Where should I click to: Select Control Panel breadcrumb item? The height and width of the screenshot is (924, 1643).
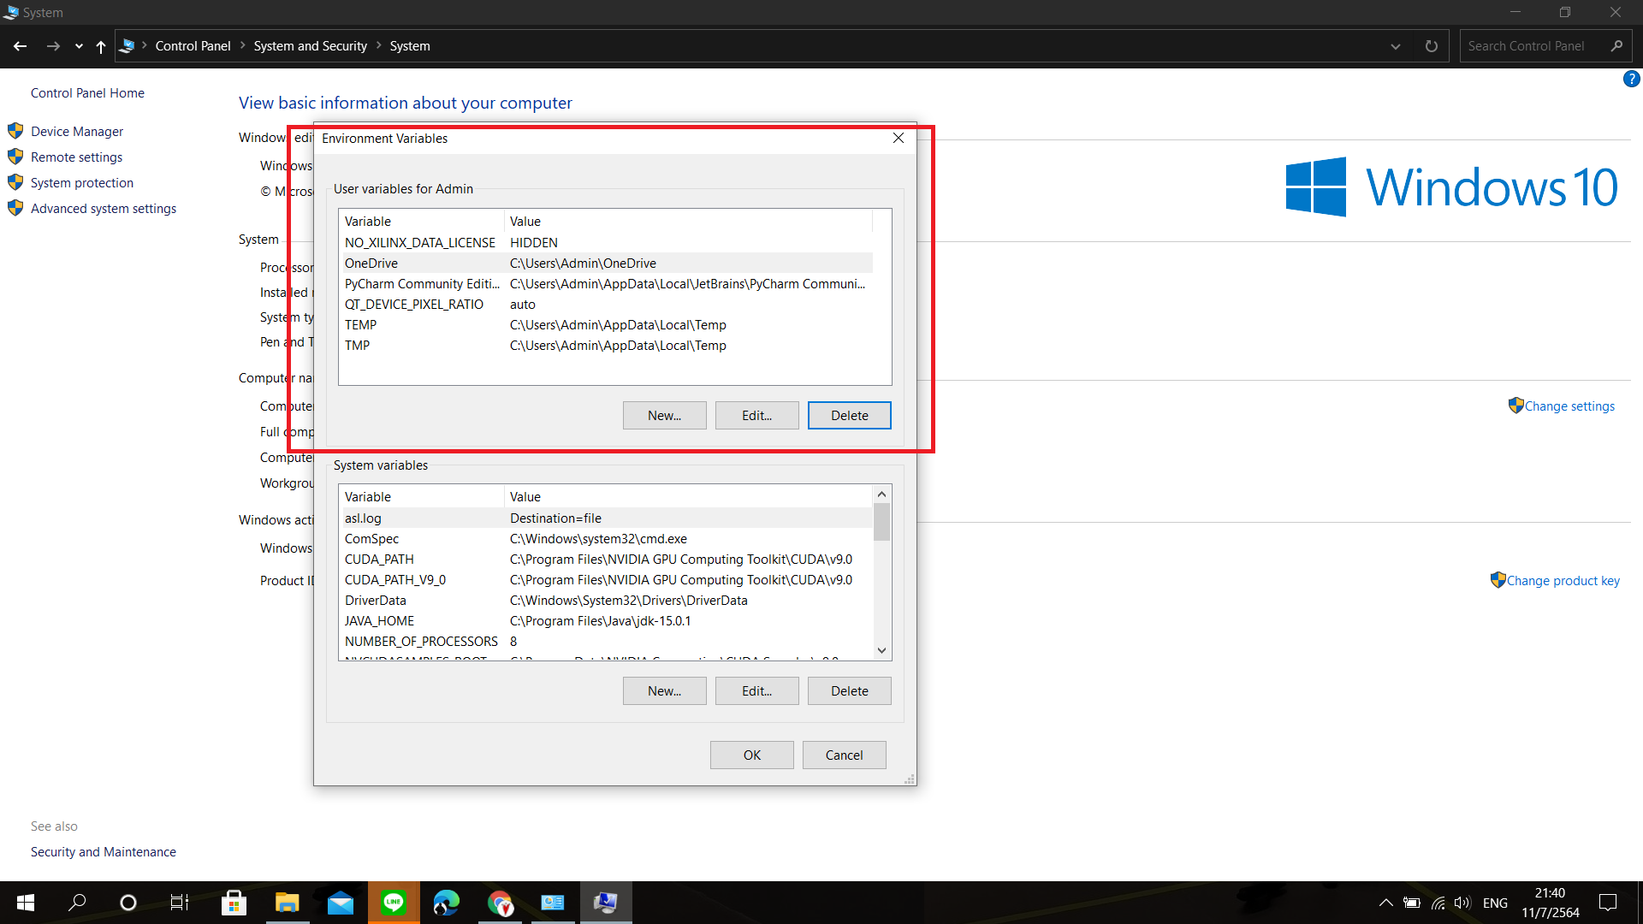(193, 46)
